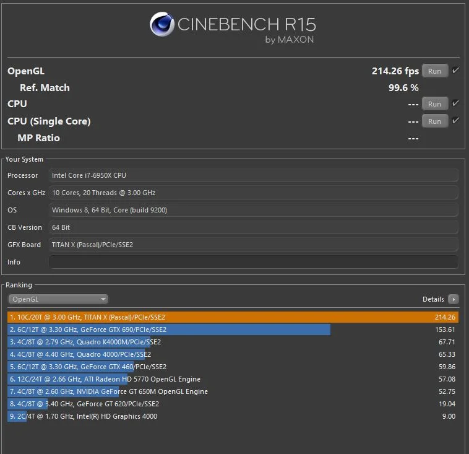
Task: Click the OS field showing Windows 8
Action: coord(253,210)
